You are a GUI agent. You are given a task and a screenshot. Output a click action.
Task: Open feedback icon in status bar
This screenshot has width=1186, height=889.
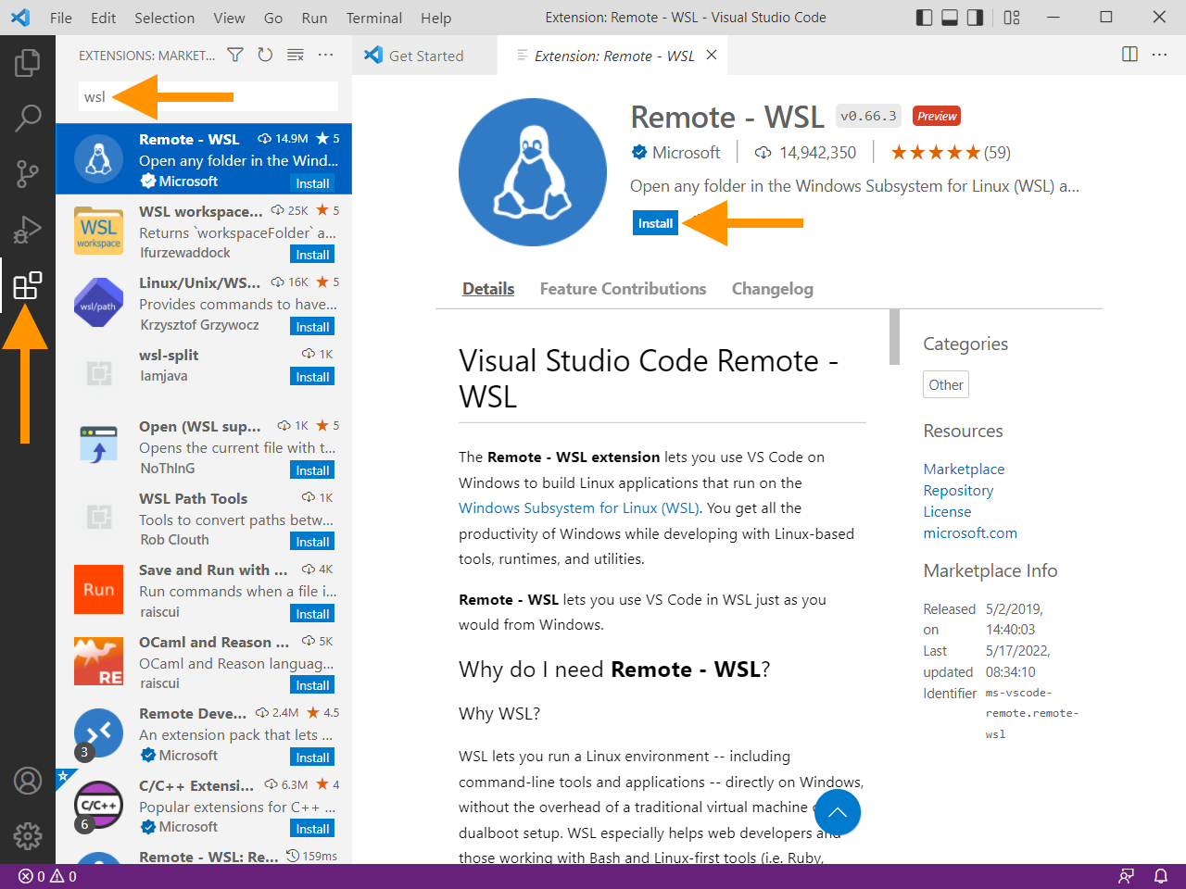point(1127,876)
